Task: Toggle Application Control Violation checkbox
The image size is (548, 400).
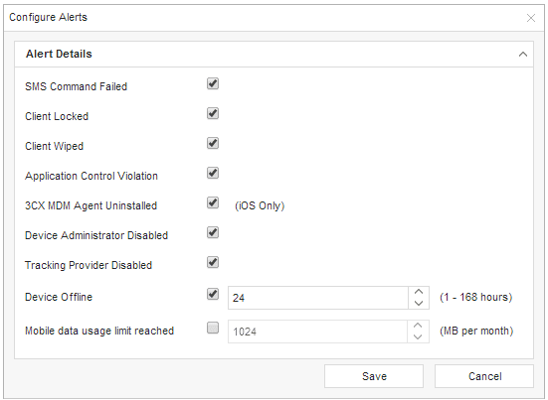Action: [213, 173]
